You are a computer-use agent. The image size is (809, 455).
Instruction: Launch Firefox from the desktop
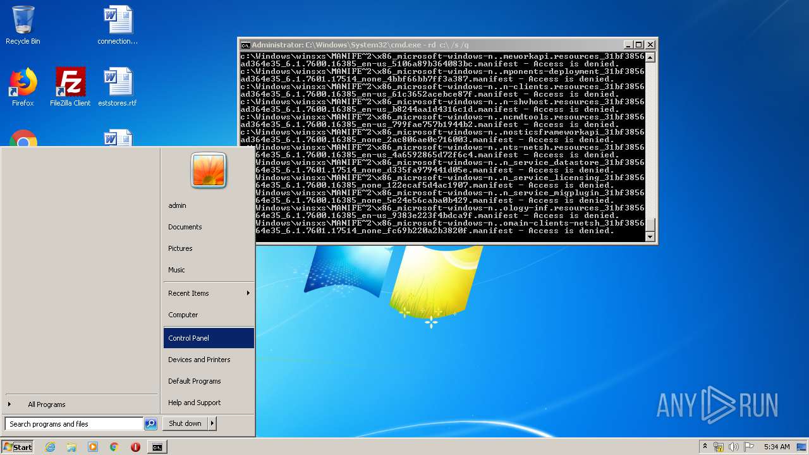click(x=23, y=87)
